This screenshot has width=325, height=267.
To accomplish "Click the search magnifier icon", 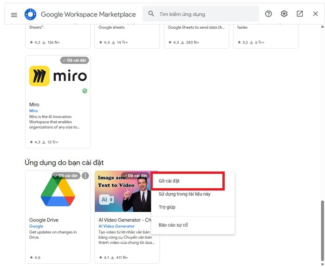I will (151, 14).
